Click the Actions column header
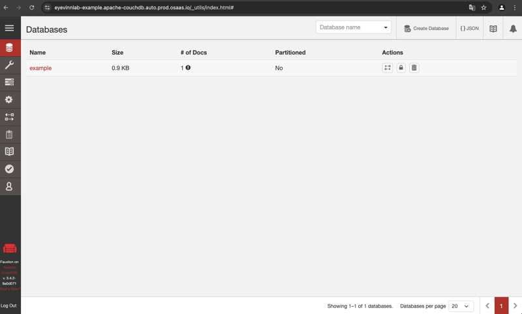Image resolution: width=522 pixels, height=314 pixels. pyautogui.click(x=393, y=53)
